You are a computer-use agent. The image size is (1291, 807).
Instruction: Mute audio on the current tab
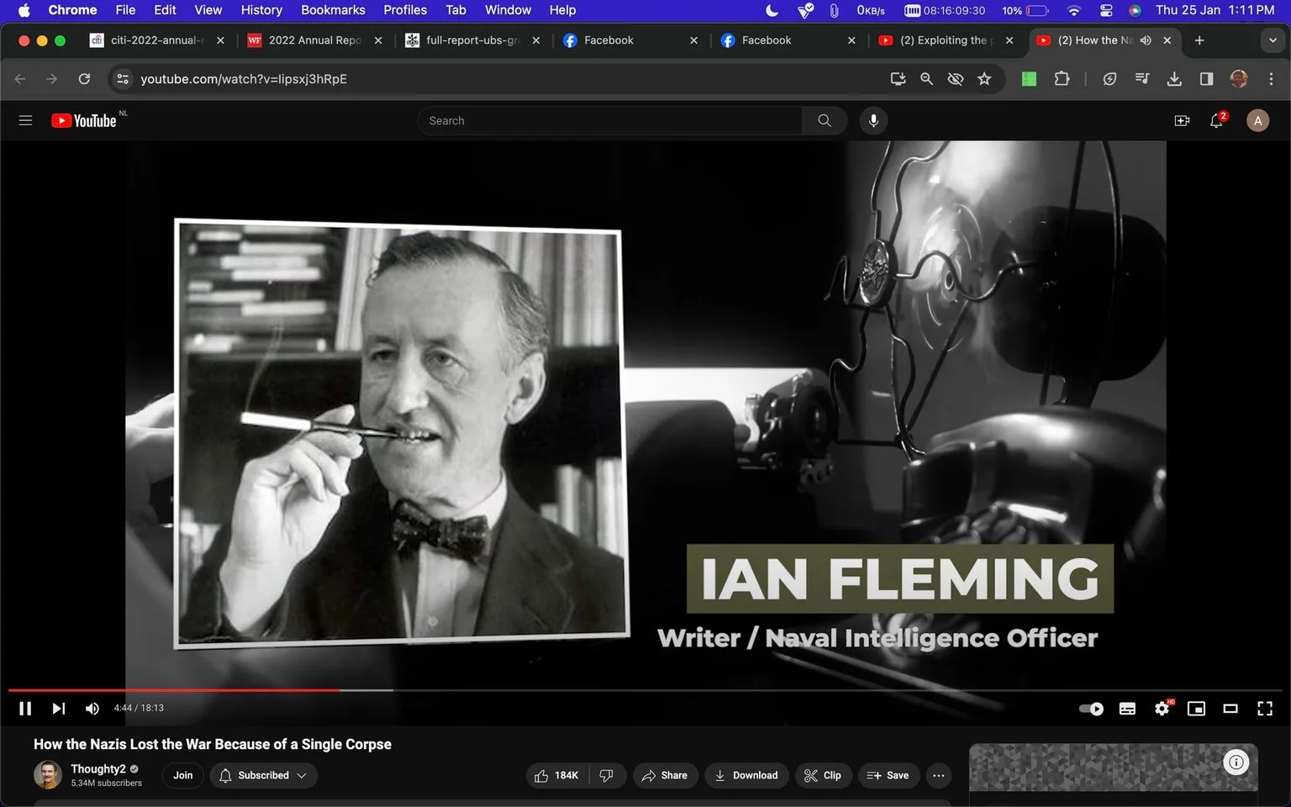coord(1146,40)
